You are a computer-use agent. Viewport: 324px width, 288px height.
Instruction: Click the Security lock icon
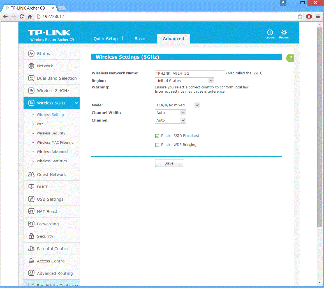coord(31,236)
